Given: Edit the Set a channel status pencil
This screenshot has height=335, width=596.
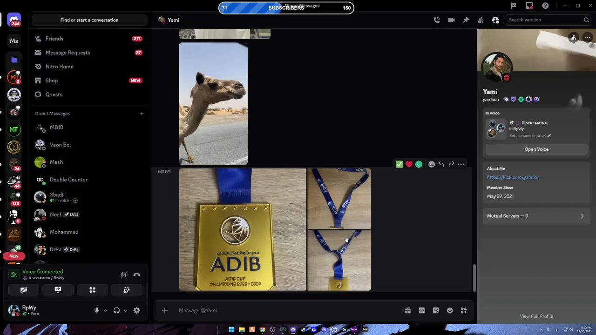Looking at the screenshot, I should (x=549, y=136).
